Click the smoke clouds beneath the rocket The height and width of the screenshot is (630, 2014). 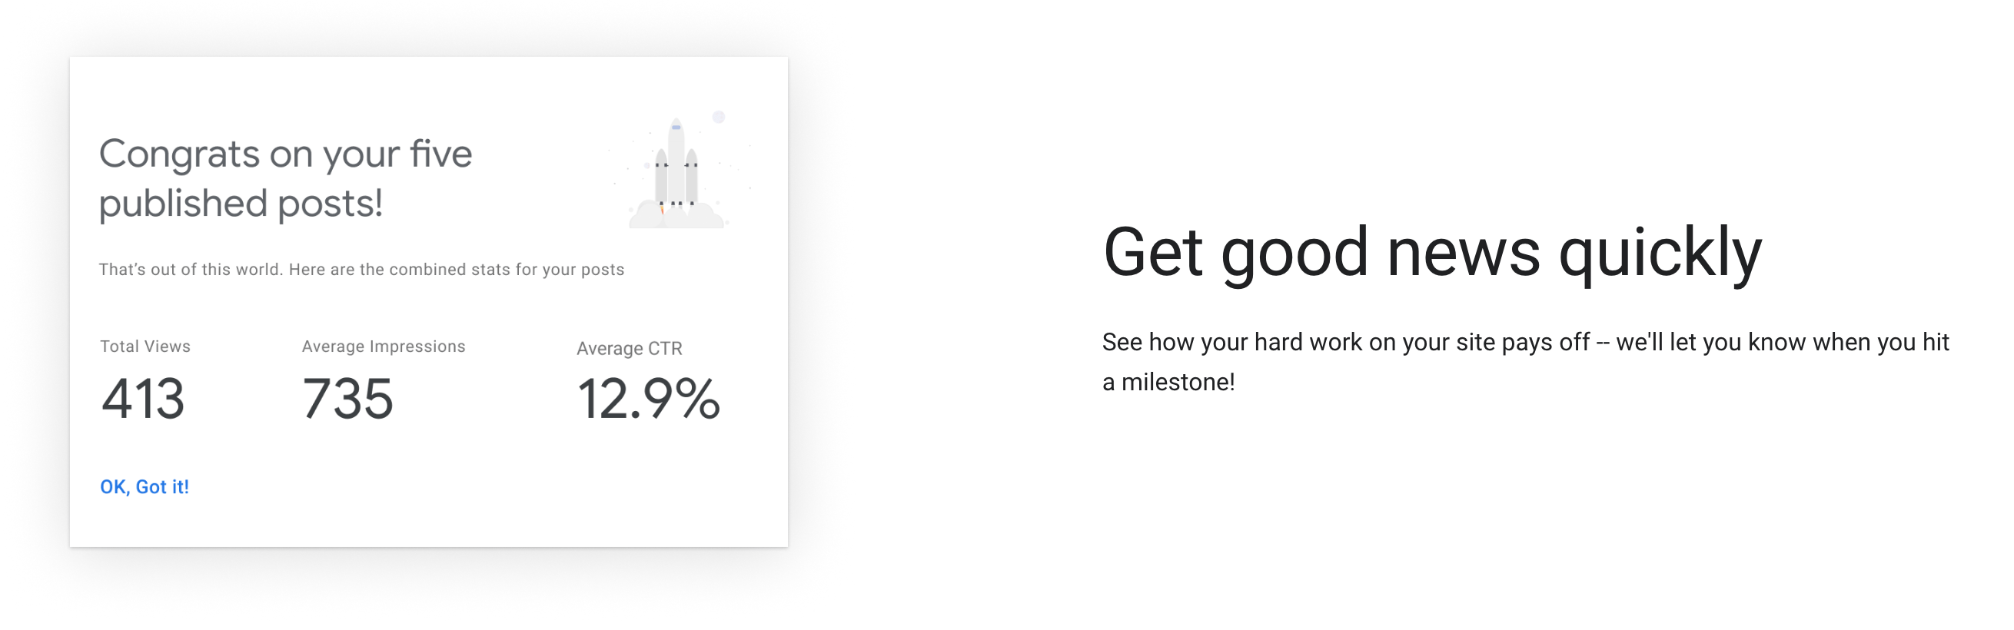point(677,215)
